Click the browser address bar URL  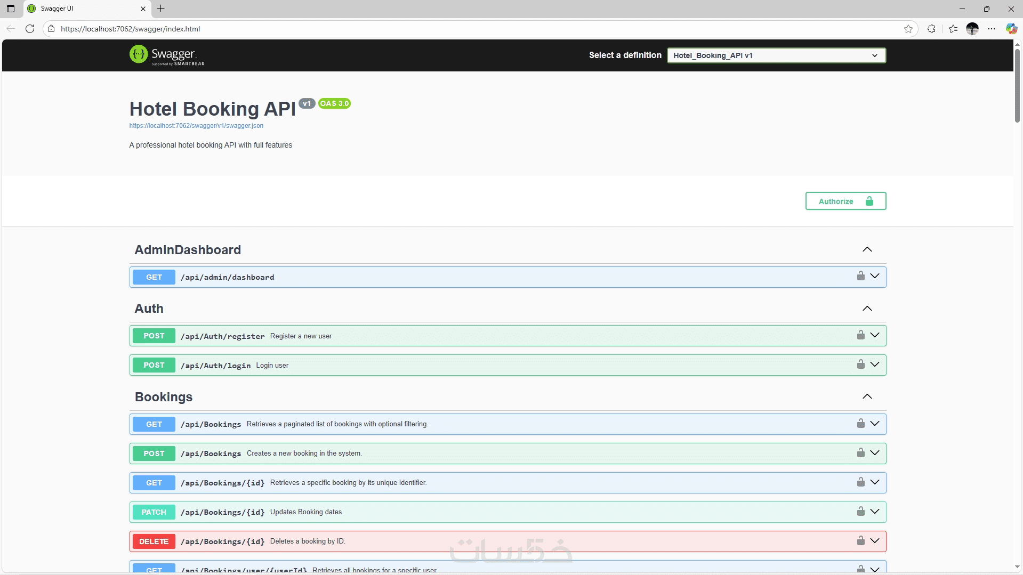click(131, 29)
